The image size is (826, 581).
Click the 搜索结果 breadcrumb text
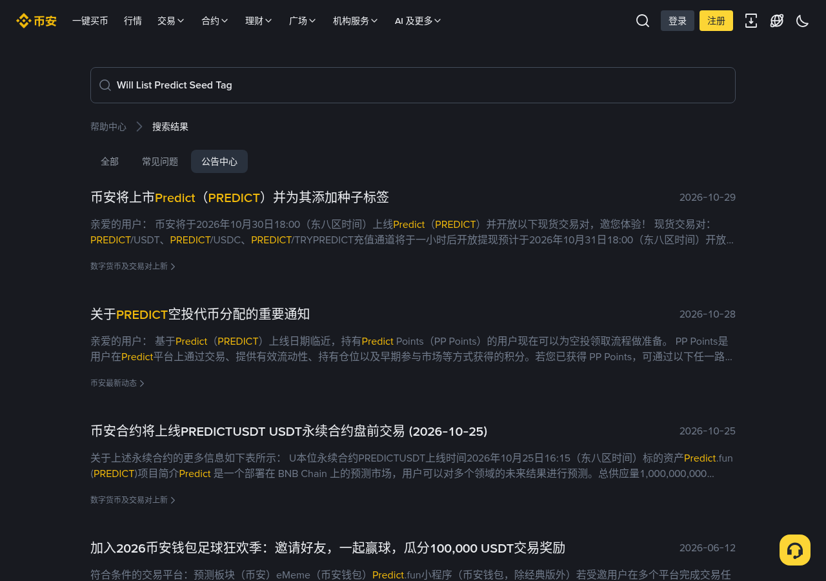tap(170, 127)
